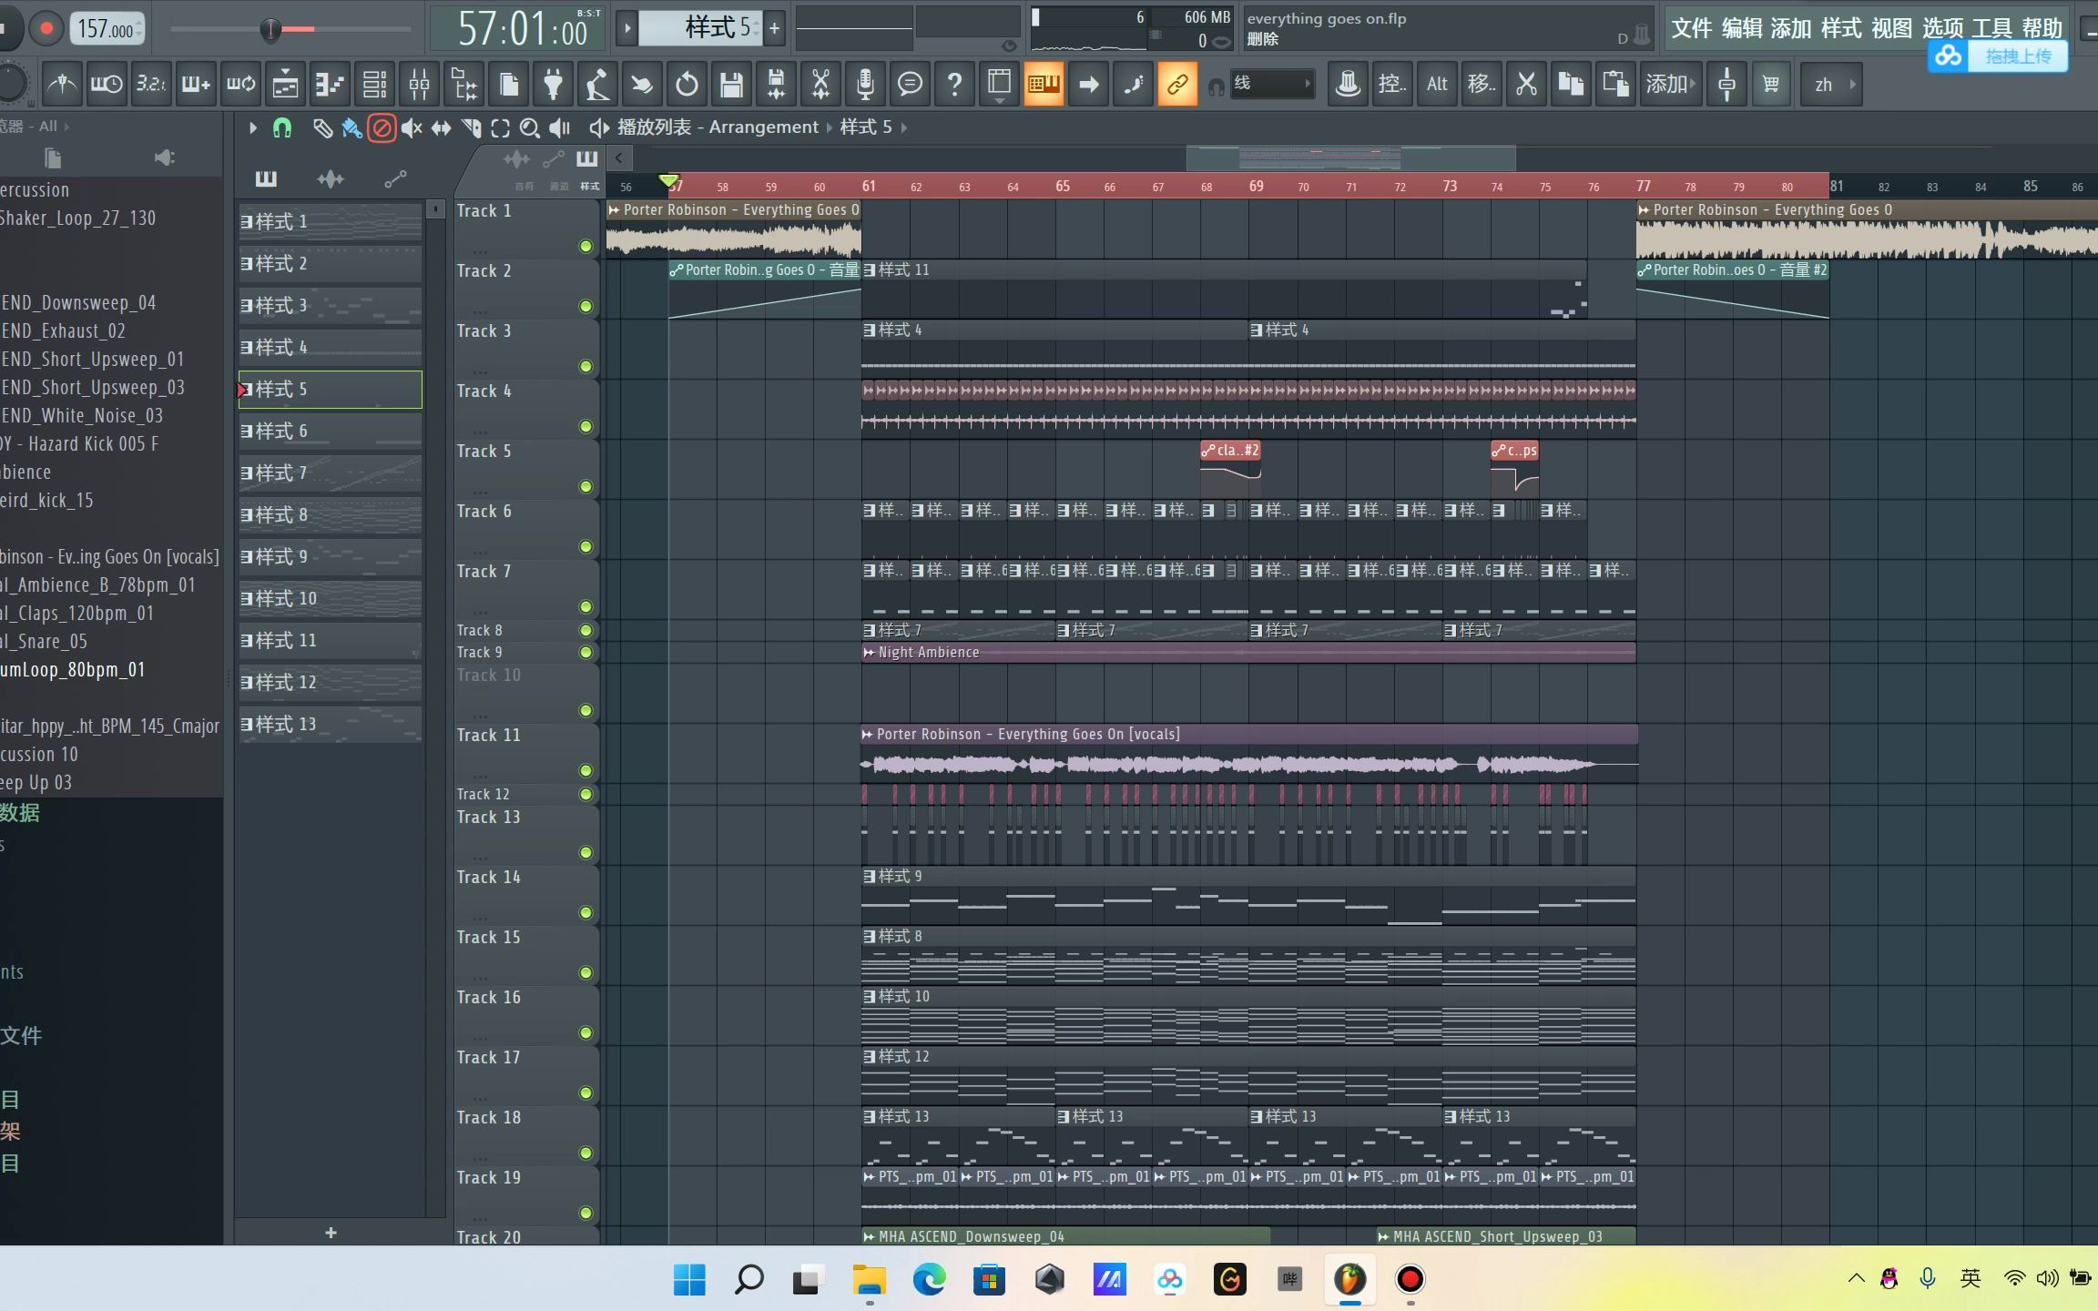Open the mixer icon
Image resolution: width=2098 pixels, height=1311 pixels.
pos(419,85)
